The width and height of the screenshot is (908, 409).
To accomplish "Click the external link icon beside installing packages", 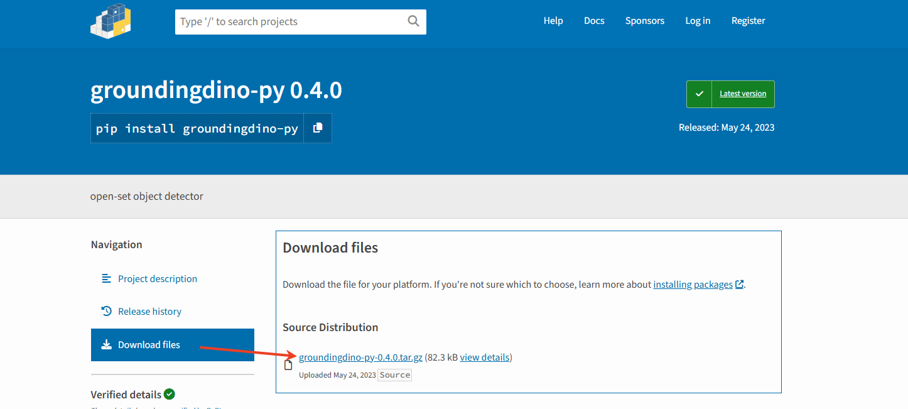I will (739, 283).
